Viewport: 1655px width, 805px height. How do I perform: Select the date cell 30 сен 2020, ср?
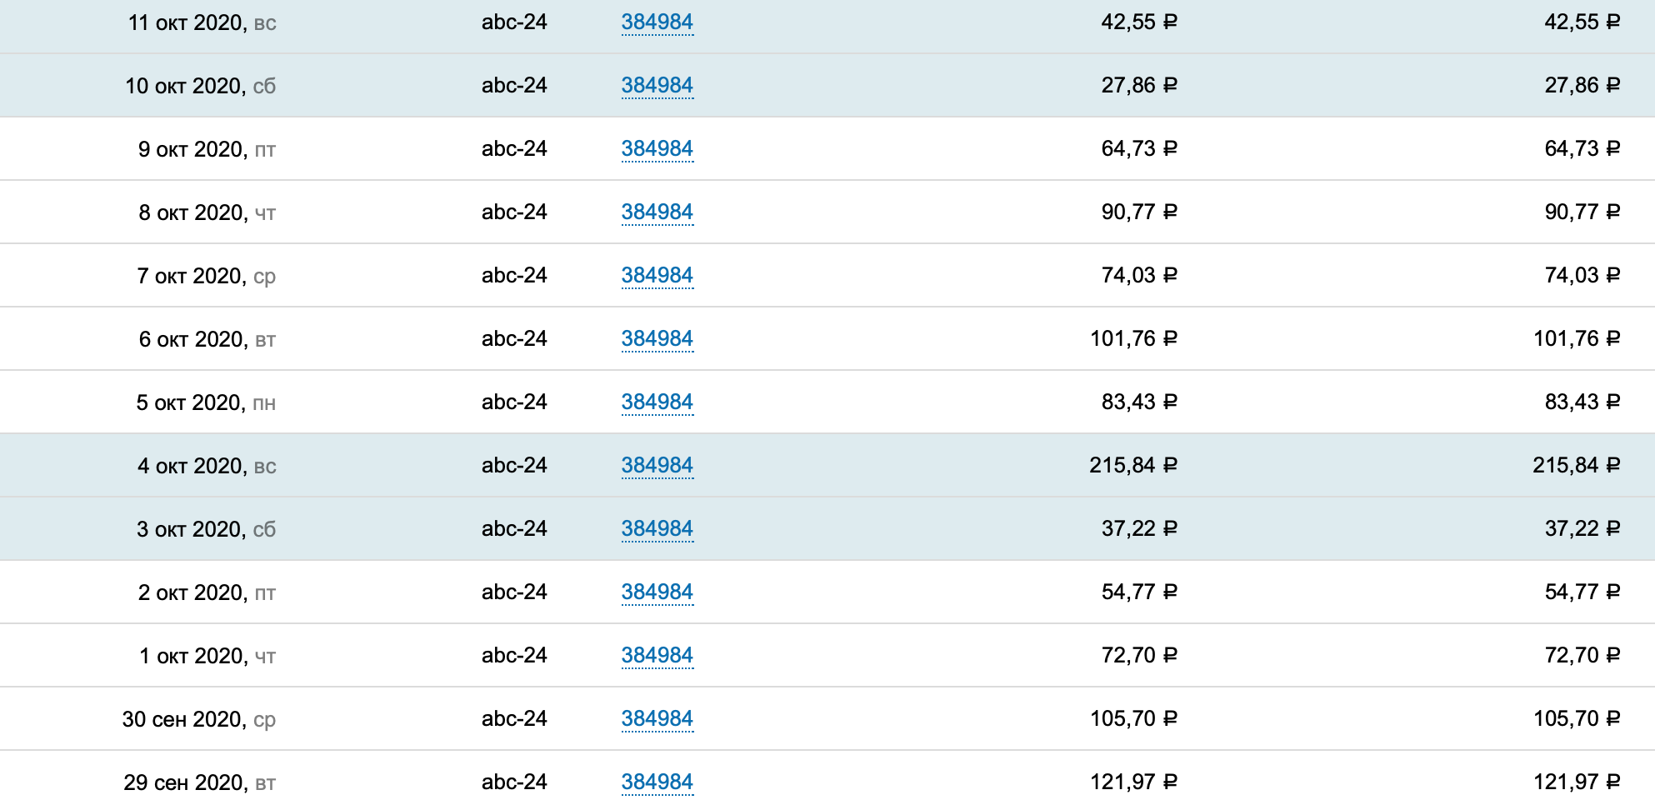(198, 719)
